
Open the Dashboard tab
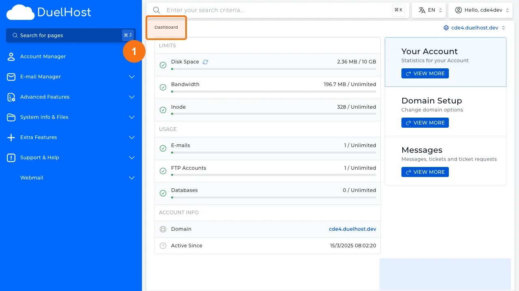coord(166,27)
